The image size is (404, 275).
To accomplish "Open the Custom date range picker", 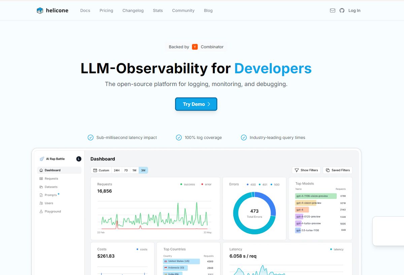I will pyautogui.click(x=101, y=170).
